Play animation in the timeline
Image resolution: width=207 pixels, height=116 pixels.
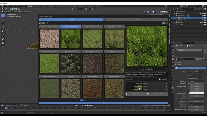coord(88,105)
